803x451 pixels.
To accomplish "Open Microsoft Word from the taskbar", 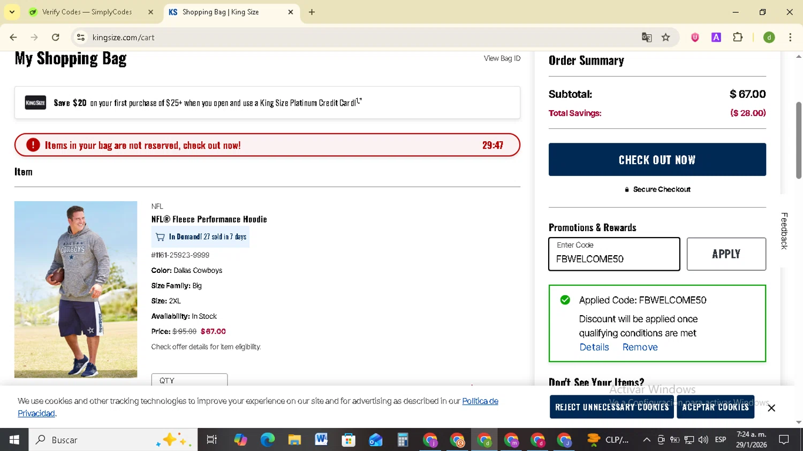I will [321, 440].
